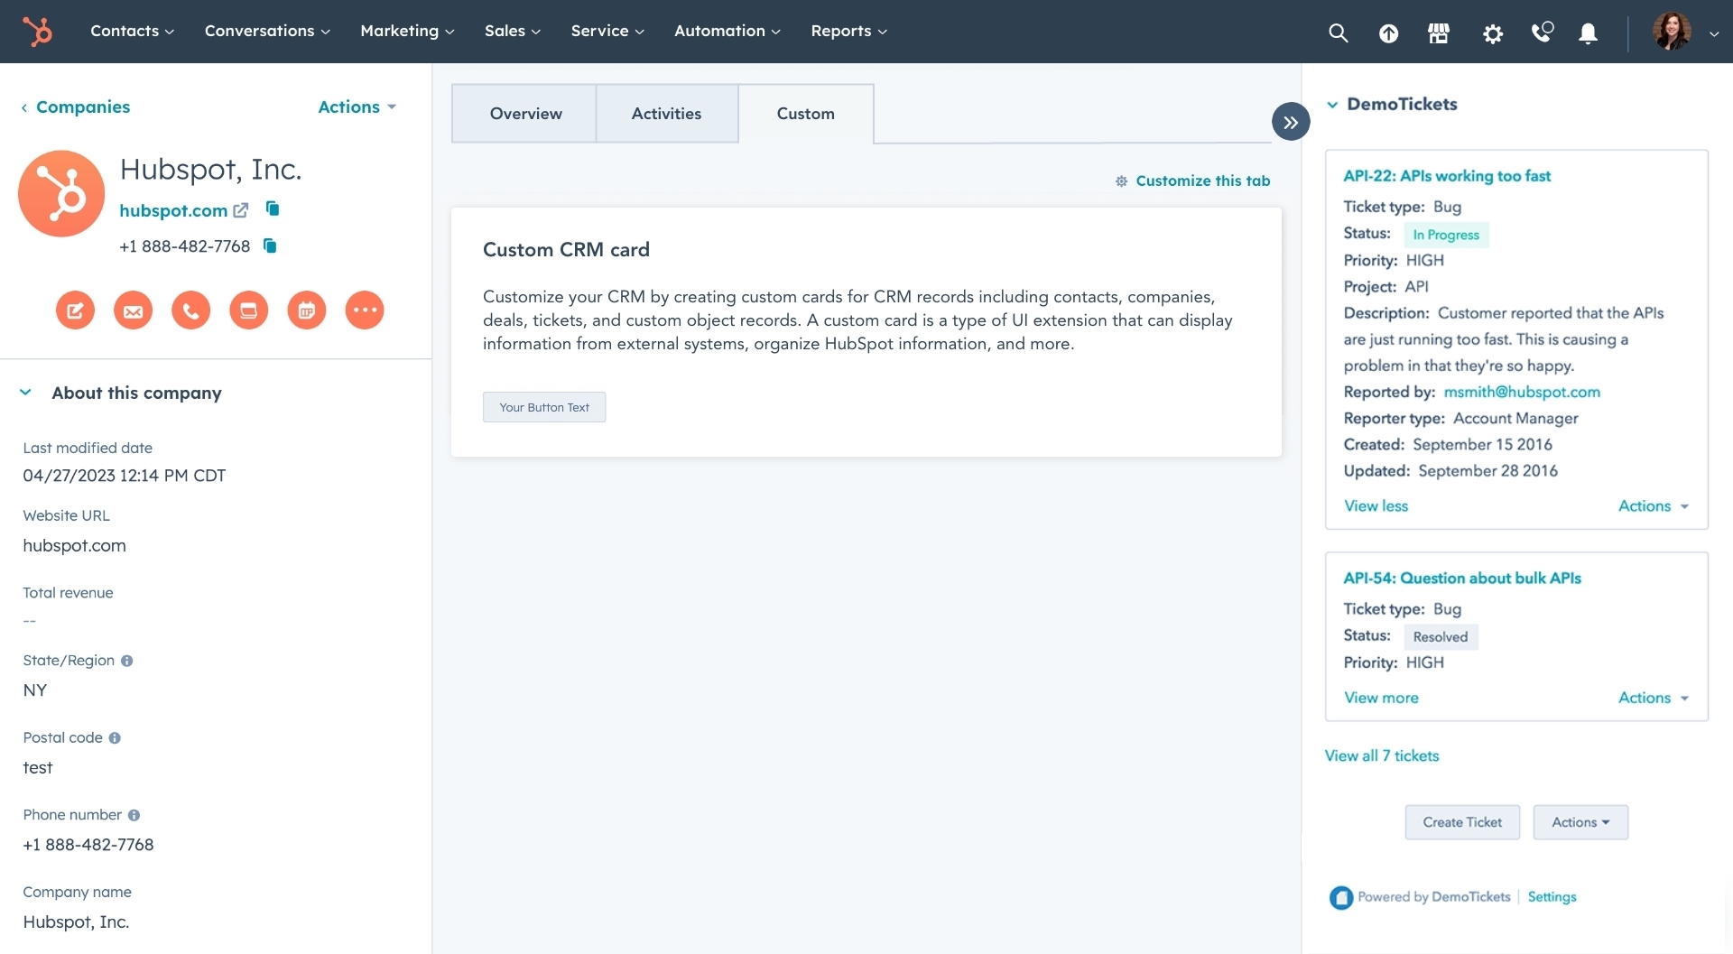Make a call with the orange phone icon
This screenshot has height=954, width=1733.
[x=190, y=310]
